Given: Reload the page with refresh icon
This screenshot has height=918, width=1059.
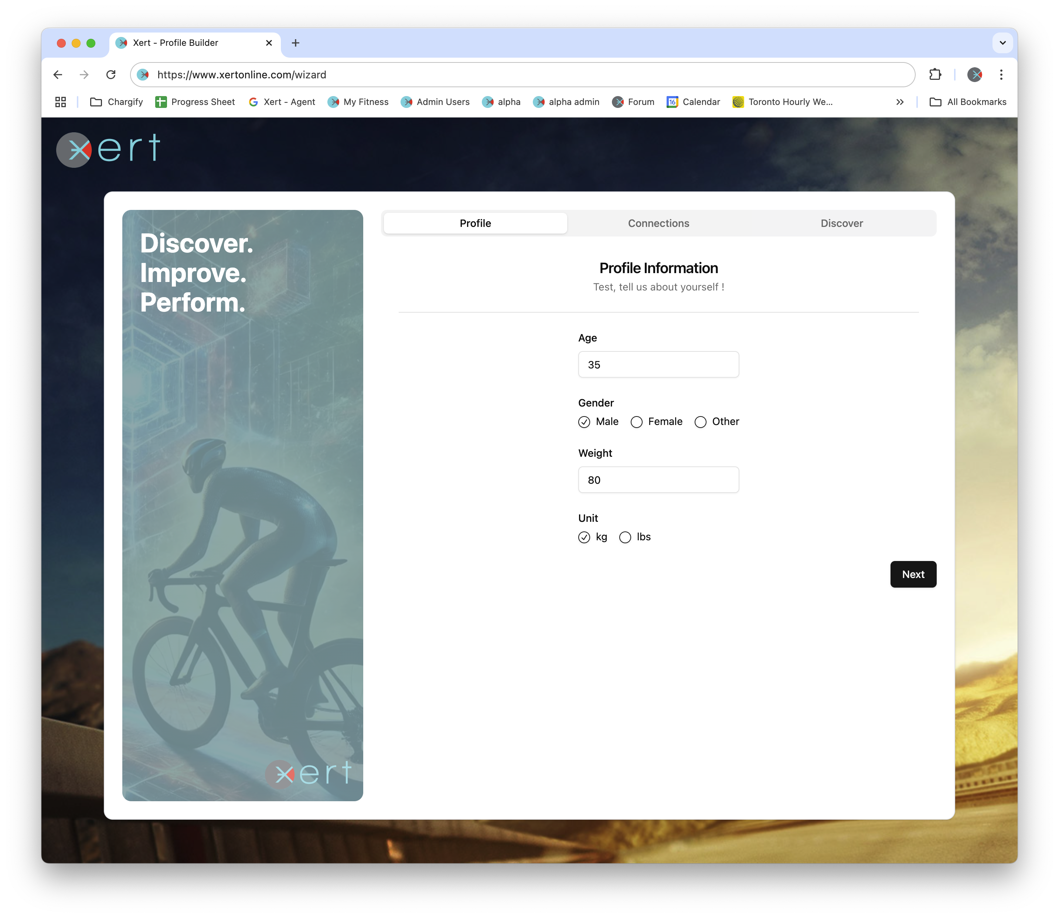Looking at the screenshot, I should (110, 75).
